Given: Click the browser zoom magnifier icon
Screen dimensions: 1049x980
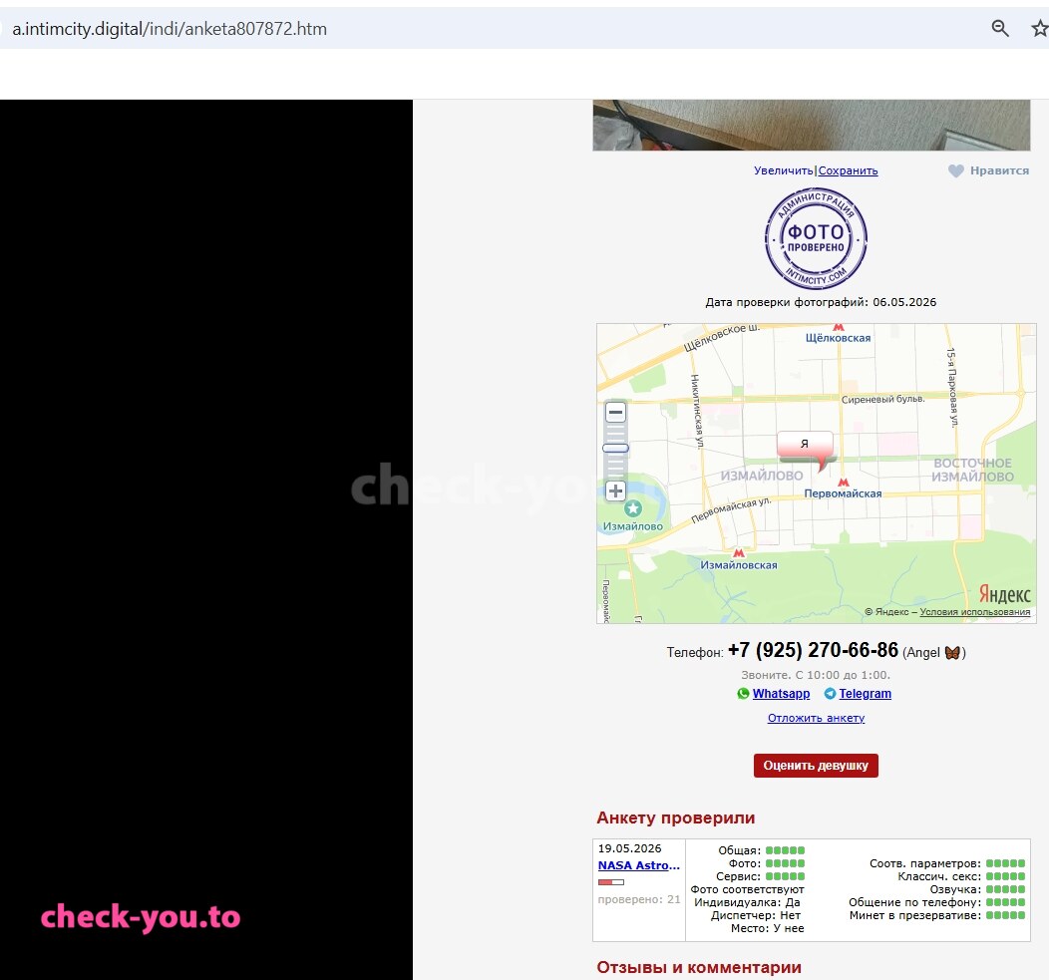Looking at the screenshot, I should click(999, 28).
